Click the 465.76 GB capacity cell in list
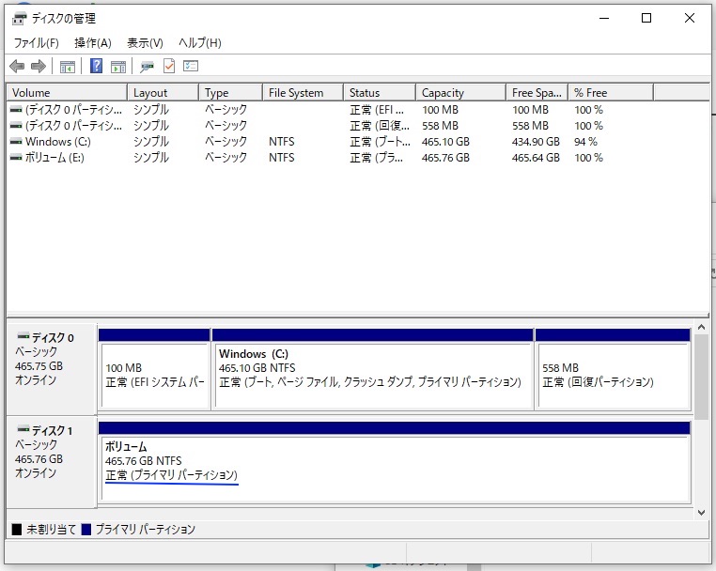This screenshot has width=716, height=571. pyautogui.click(x=445, y=158)
